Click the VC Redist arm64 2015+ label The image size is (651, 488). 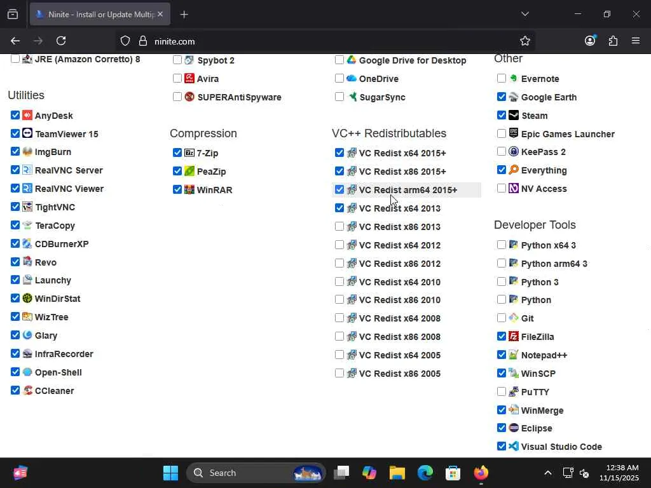[x=408, y=190]
